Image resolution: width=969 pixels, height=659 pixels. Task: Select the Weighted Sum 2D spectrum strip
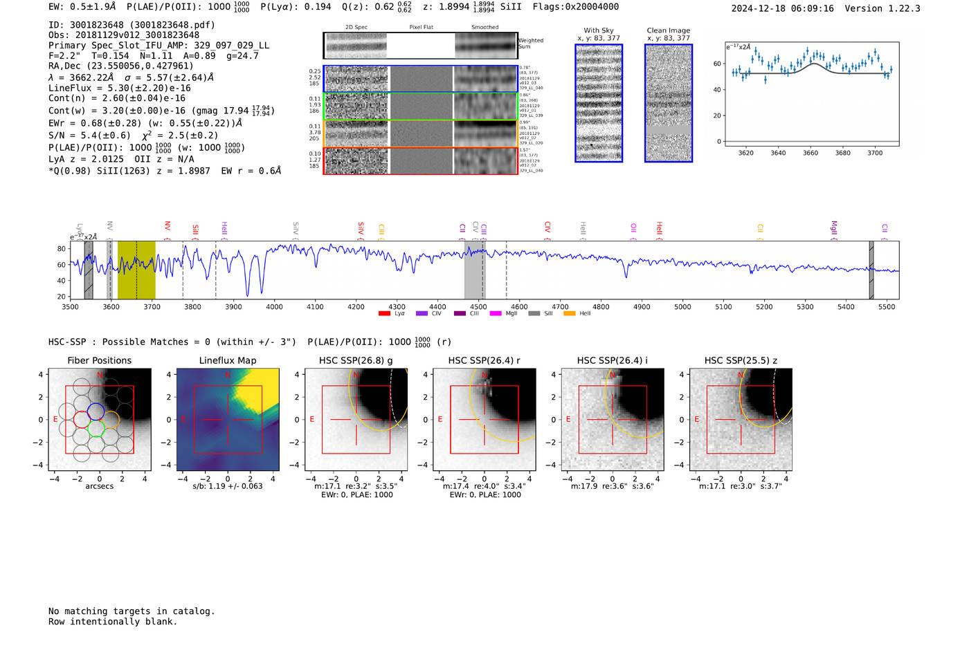[x=420, y=46]
